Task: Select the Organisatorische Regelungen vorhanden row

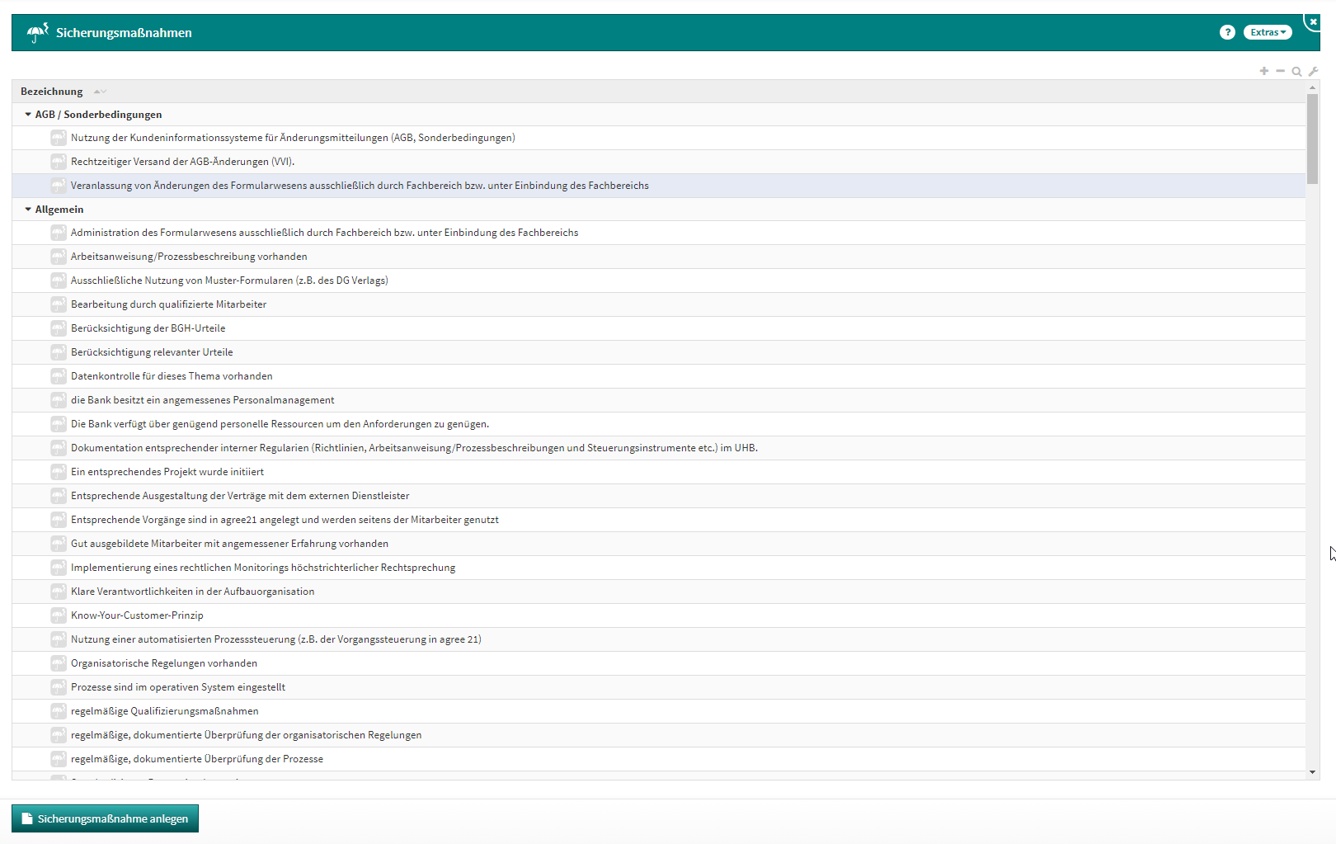Action: tap(164, 663)
